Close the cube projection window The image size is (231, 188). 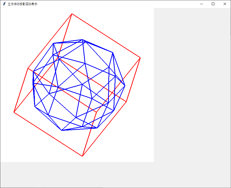click(225, 4)
